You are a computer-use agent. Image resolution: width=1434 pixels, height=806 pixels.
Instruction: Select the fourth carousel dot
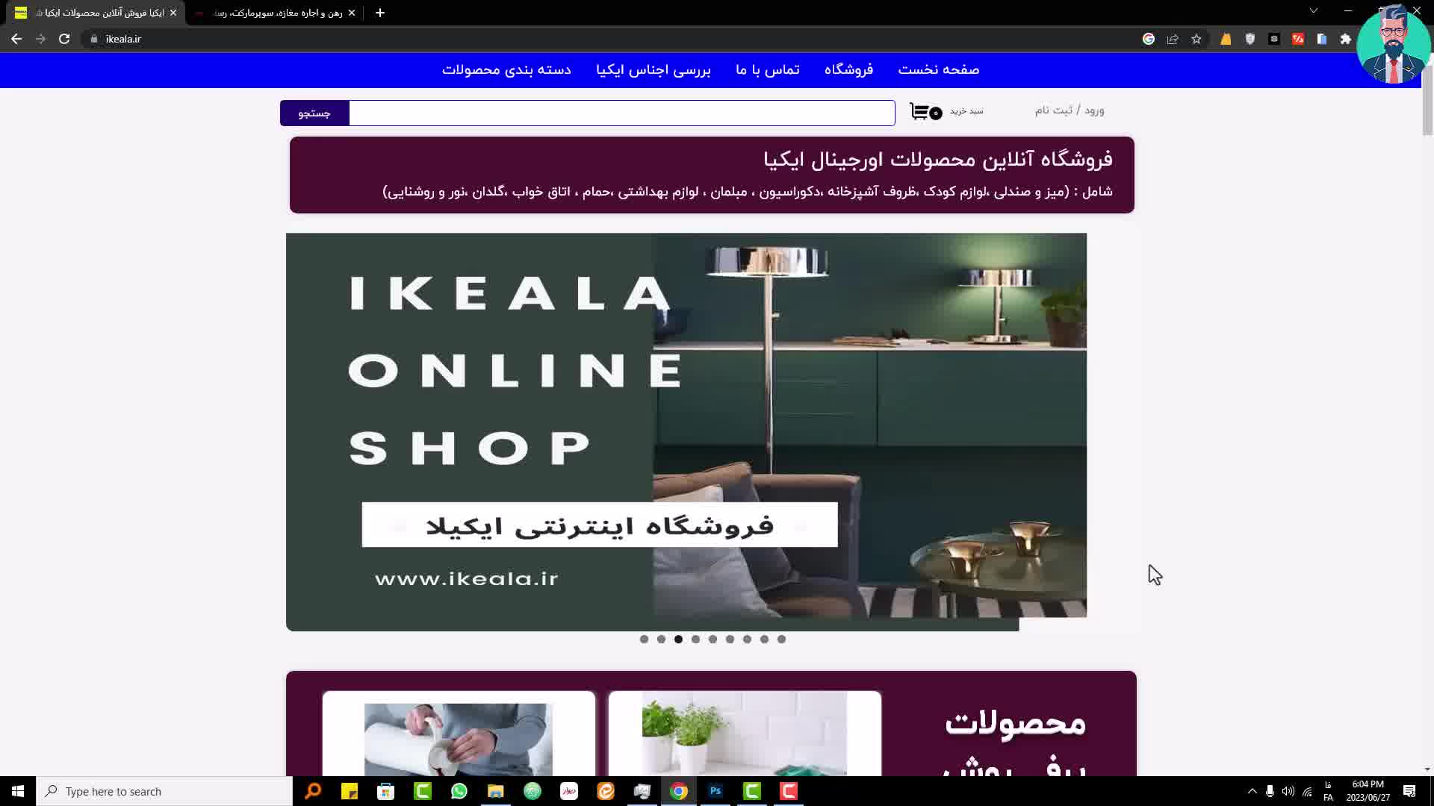pyautogui.click(x=695, y=640)
